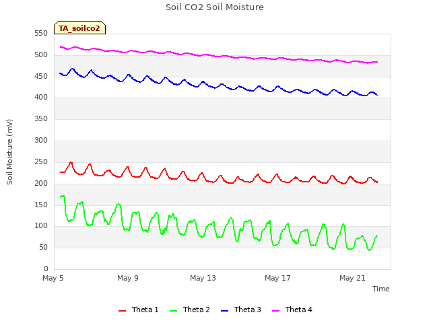
Task: Click the chart title Soil CO2 Soil Moisture
Action: click(x=215, y=7)
